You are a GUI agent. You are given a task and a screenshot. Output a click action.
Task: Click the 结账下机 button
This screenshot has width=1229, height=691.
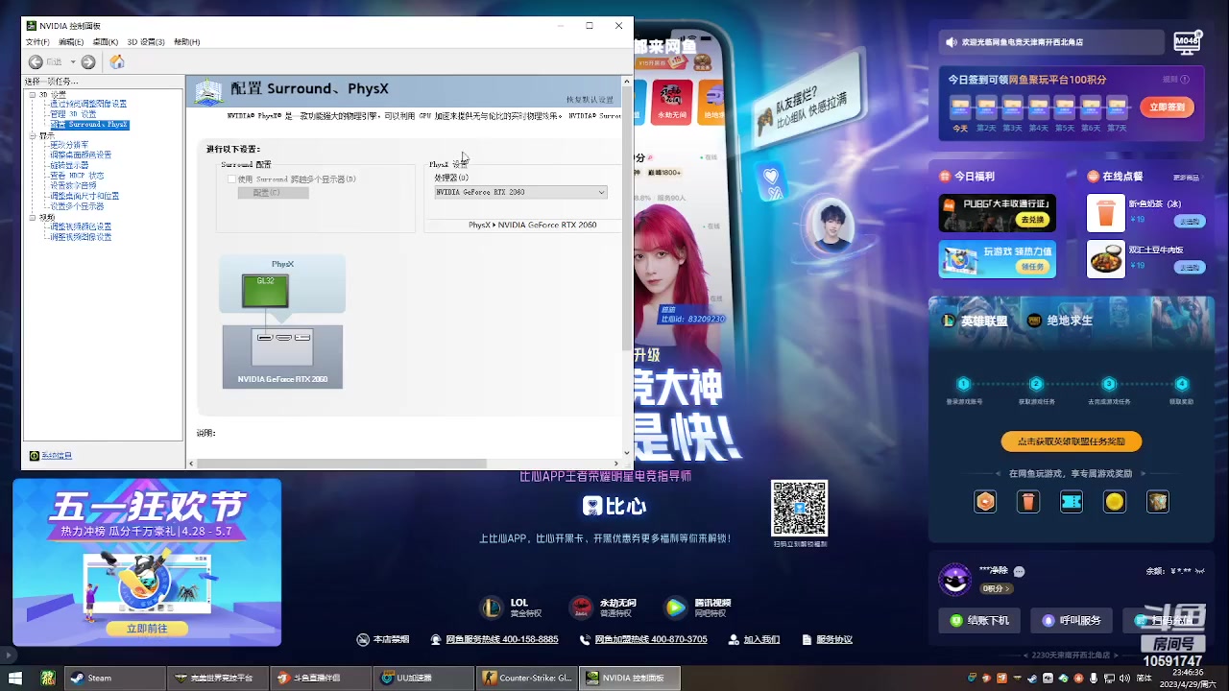click(979, 620)
